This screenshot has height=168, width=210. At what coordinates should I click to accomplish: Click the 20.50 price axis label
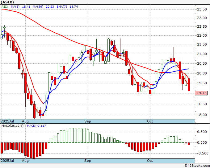[x=202, y=63]
